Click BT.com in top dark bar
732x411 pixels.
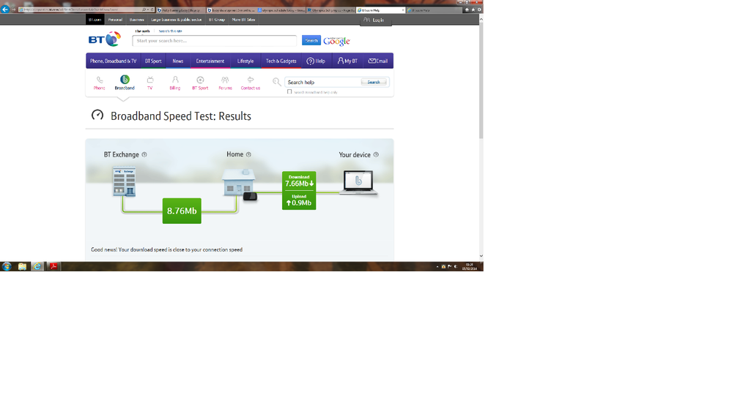coord(95,20)
